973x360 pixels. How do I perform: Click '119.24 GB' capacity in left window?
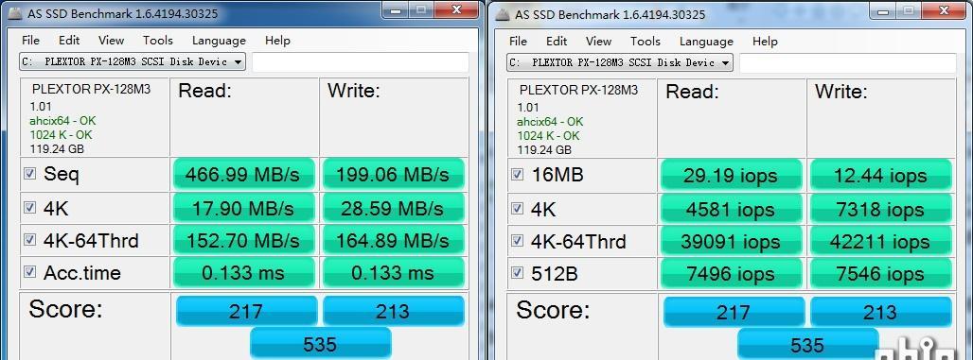(57, 149)
